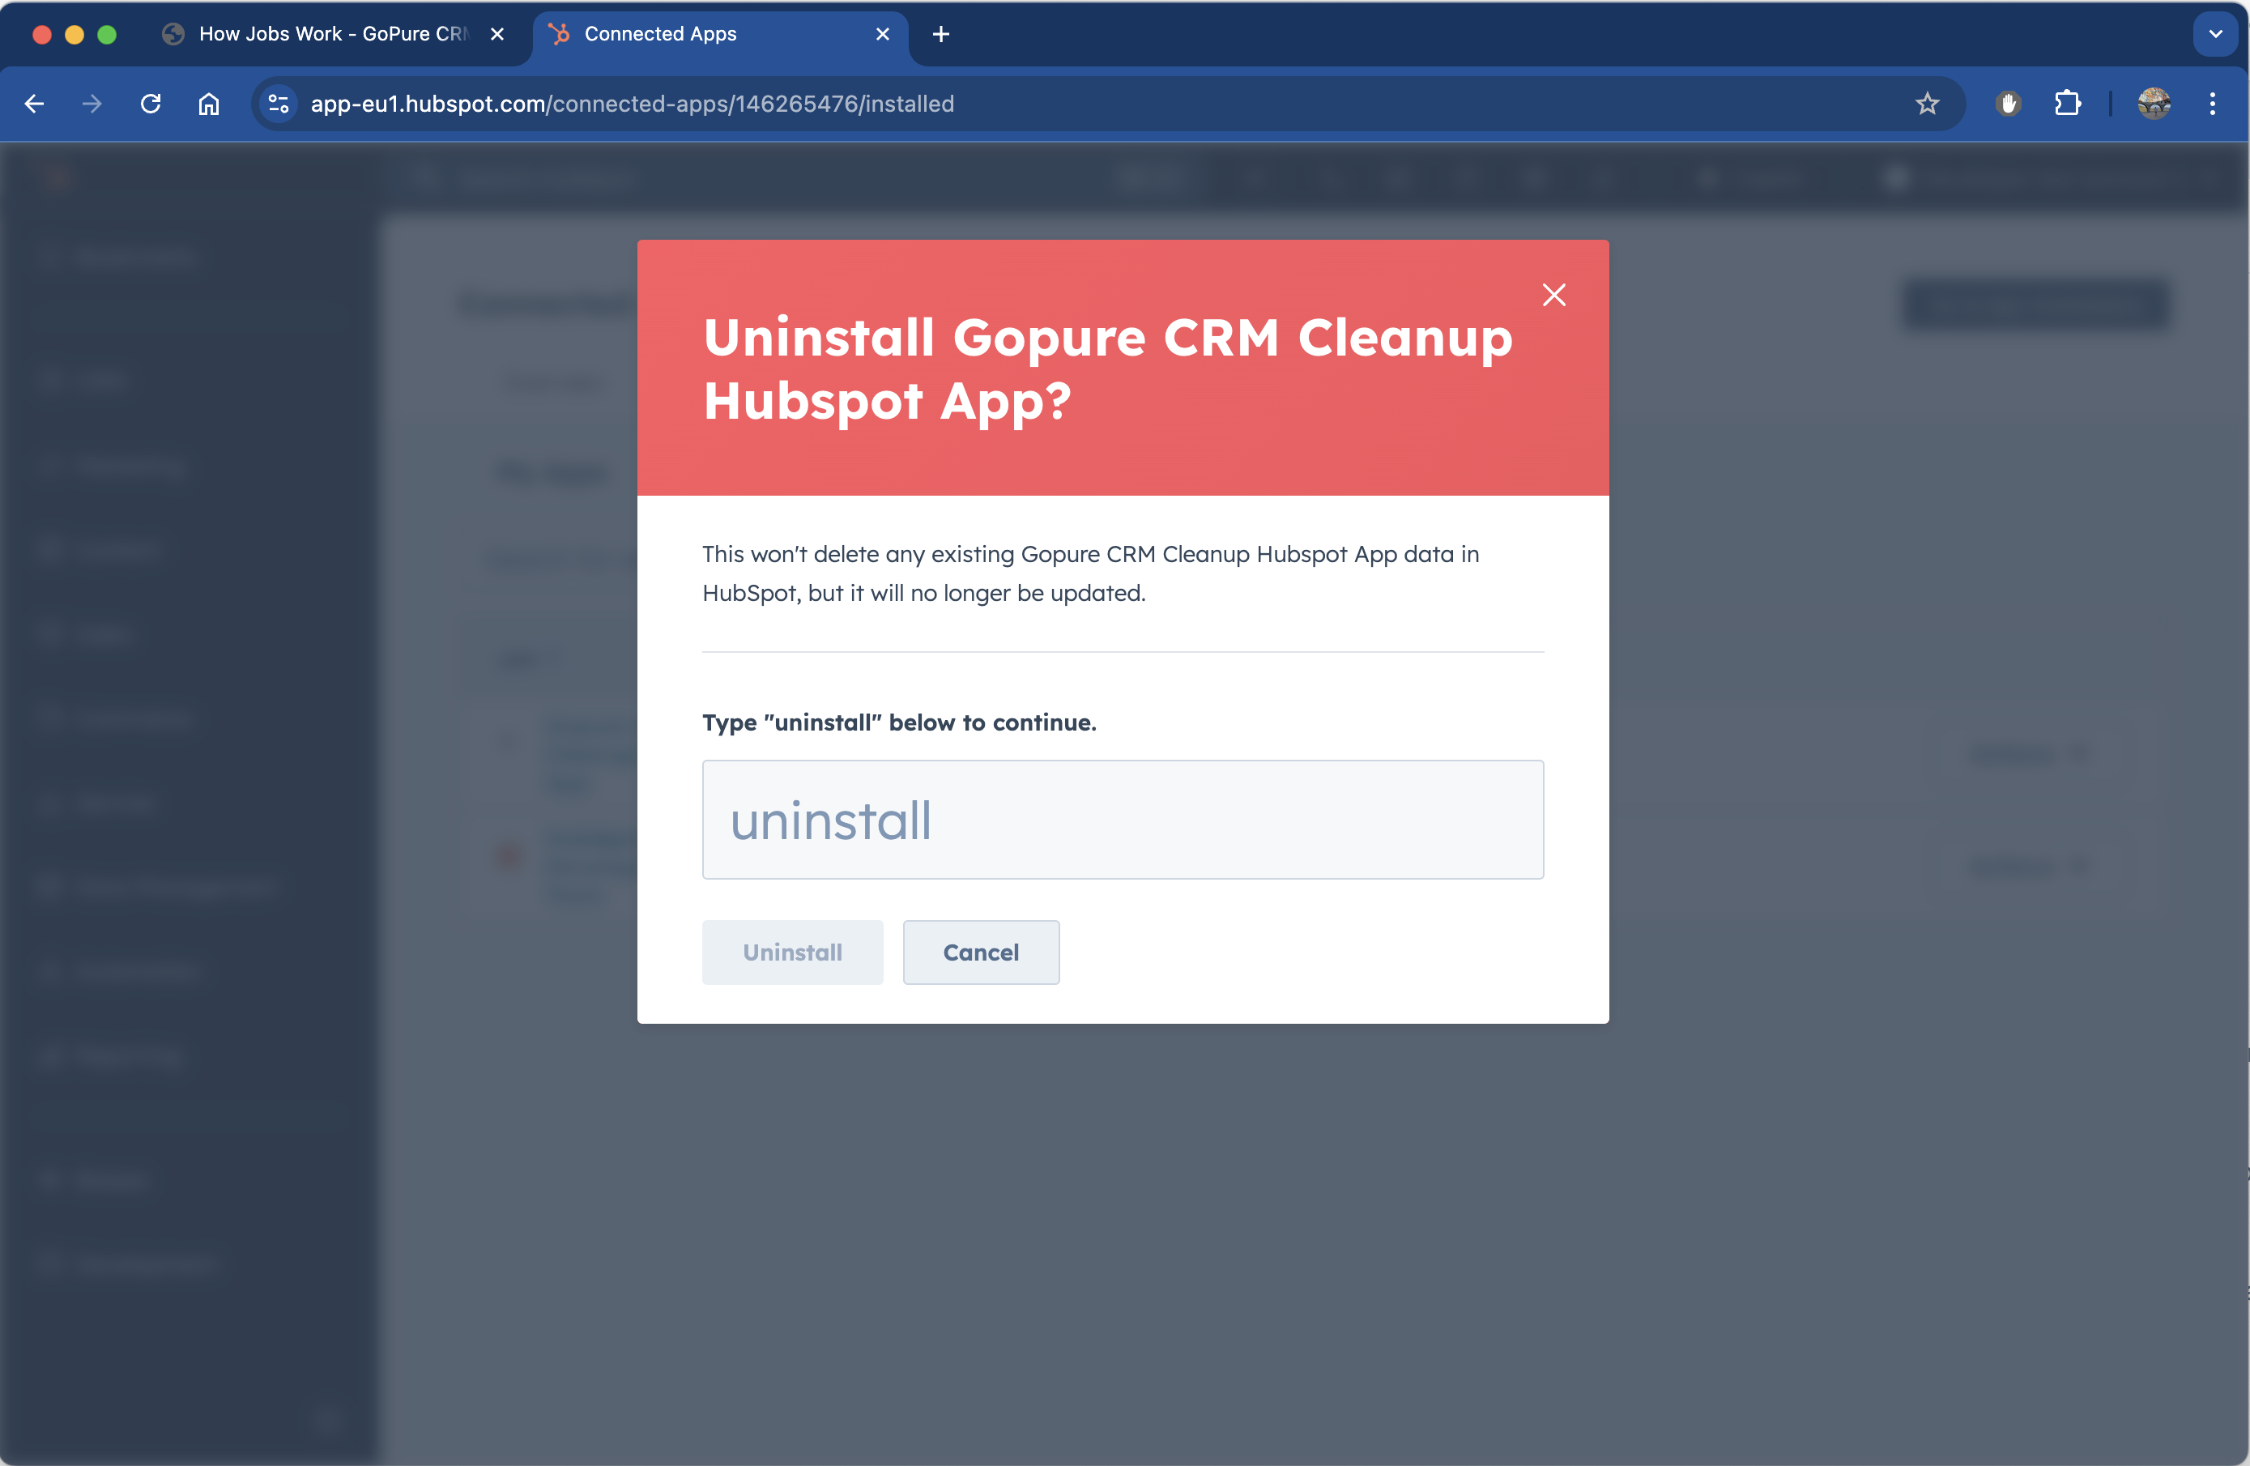Open the Extensions puzzle menu
2250x1466 pixels.
click(2067, 104)
